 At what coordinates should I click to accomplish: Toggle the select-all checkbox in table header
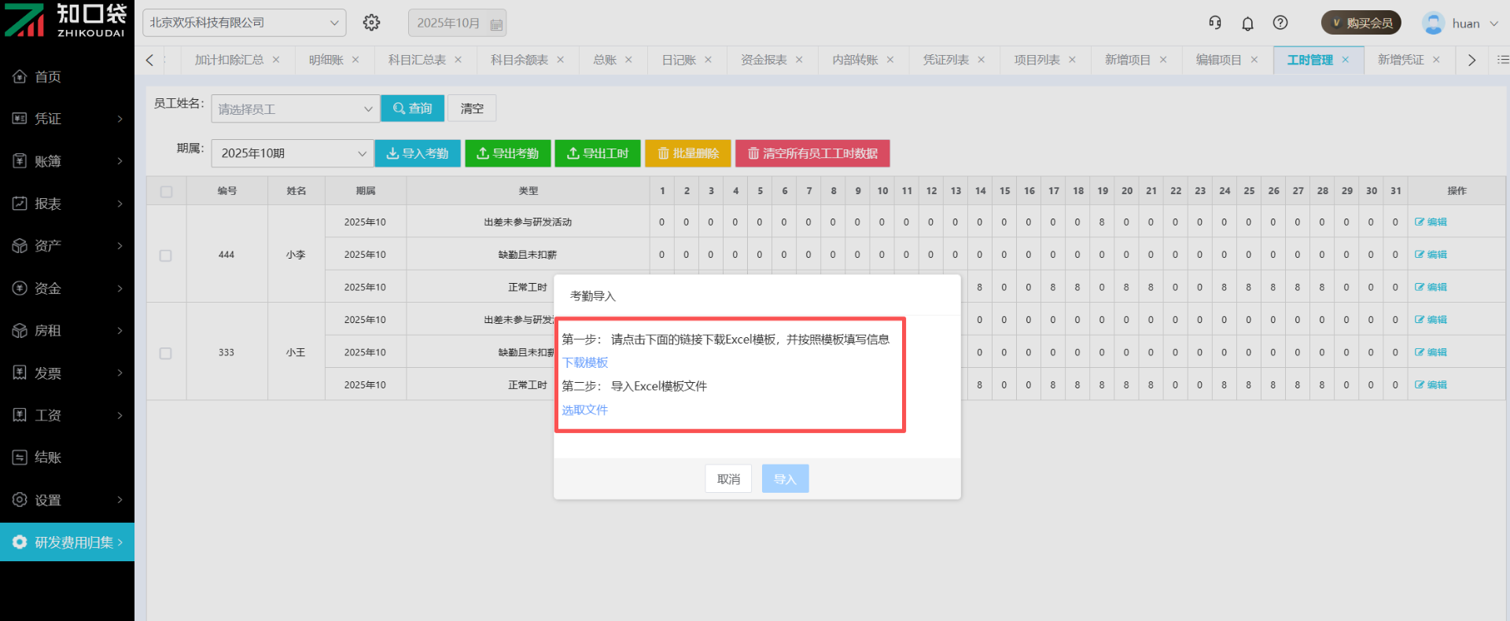tap(166, 192)
